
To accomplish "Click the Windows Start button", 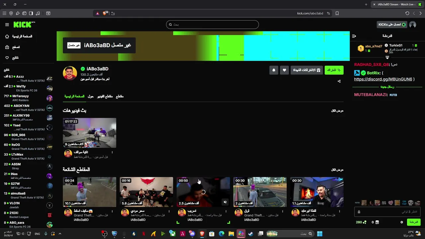I will point(319,234).
